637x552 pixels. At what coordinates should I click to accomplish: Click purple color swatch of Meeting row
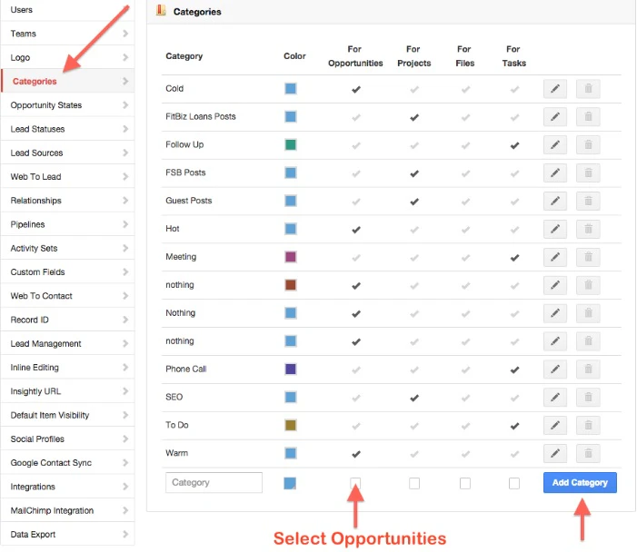pyautogui.click(x=291, y=257)
